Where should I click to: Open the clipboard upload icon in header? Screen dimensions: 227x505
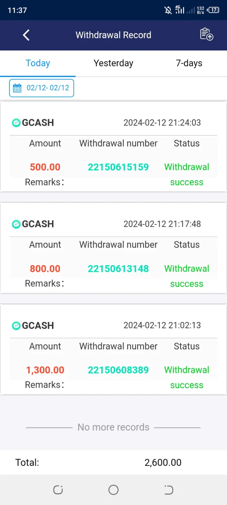tap(207, 34)
